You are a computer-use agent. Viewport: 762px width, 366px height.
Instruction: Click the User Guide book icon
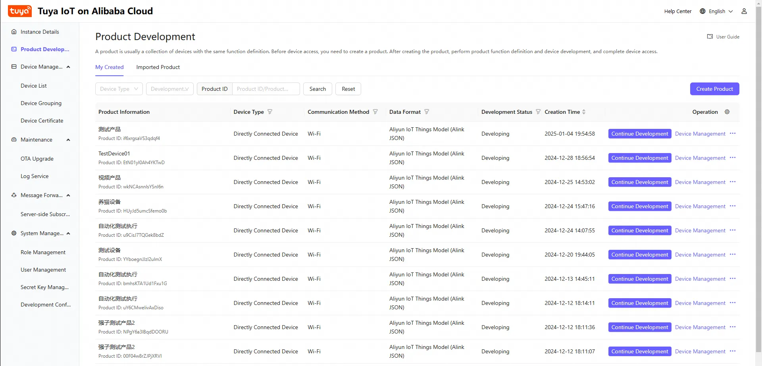pyautogui.click(x=710, y=36)
